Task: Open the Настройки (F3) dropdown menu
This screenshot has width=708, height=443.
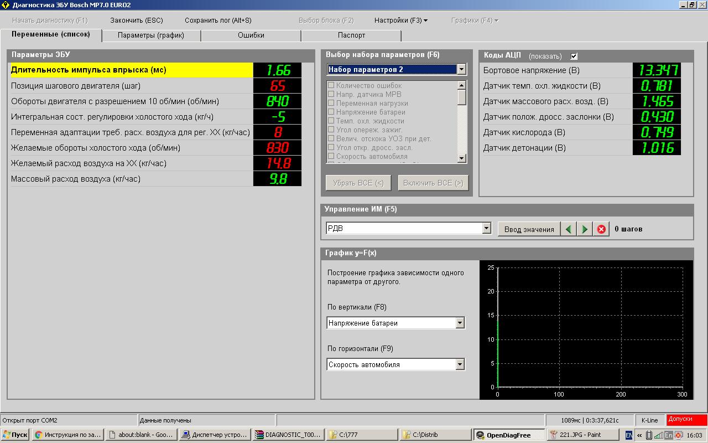Action: point(400,20)
